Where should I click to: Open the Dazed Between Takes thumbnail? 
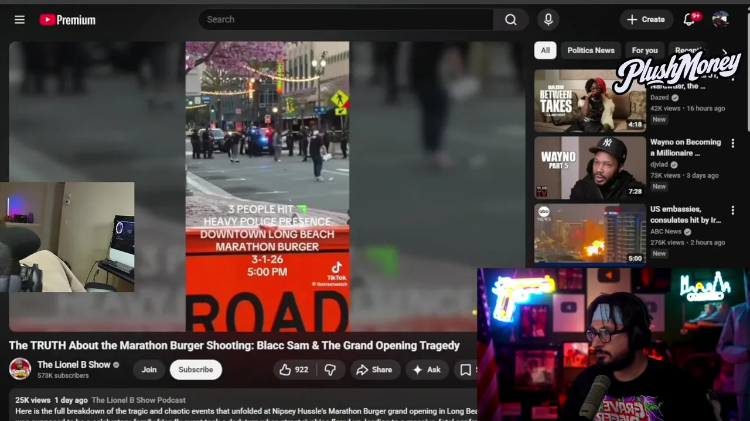pos(590,101)
